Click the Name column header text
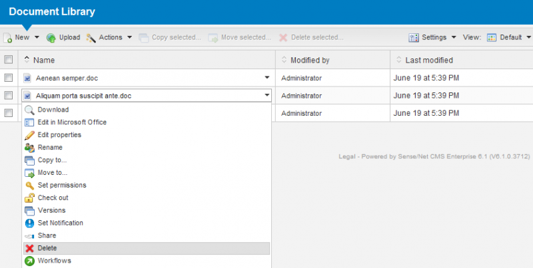 coord(44,61)
